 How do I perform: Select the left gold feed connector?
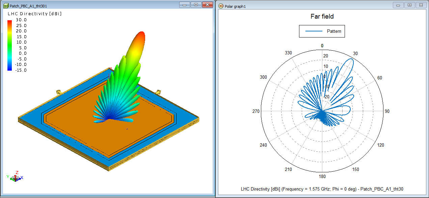point(59,92)
